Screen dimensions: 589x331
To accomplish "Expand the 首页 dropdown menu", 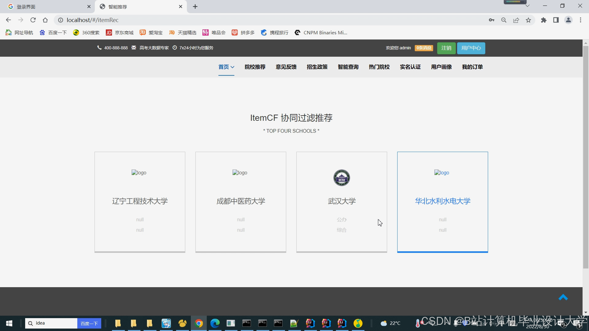I will click(226, 67).
